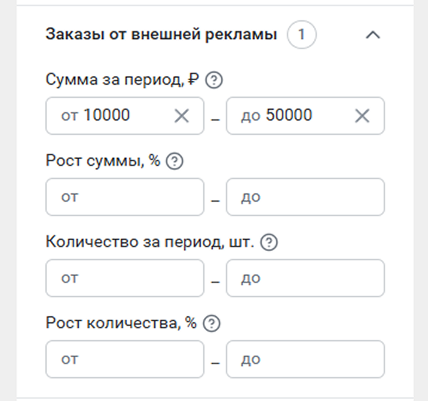The image size is (428, 401).
Task: Clear the 'до 50000' sum value
Action: [x=362, y=116]
